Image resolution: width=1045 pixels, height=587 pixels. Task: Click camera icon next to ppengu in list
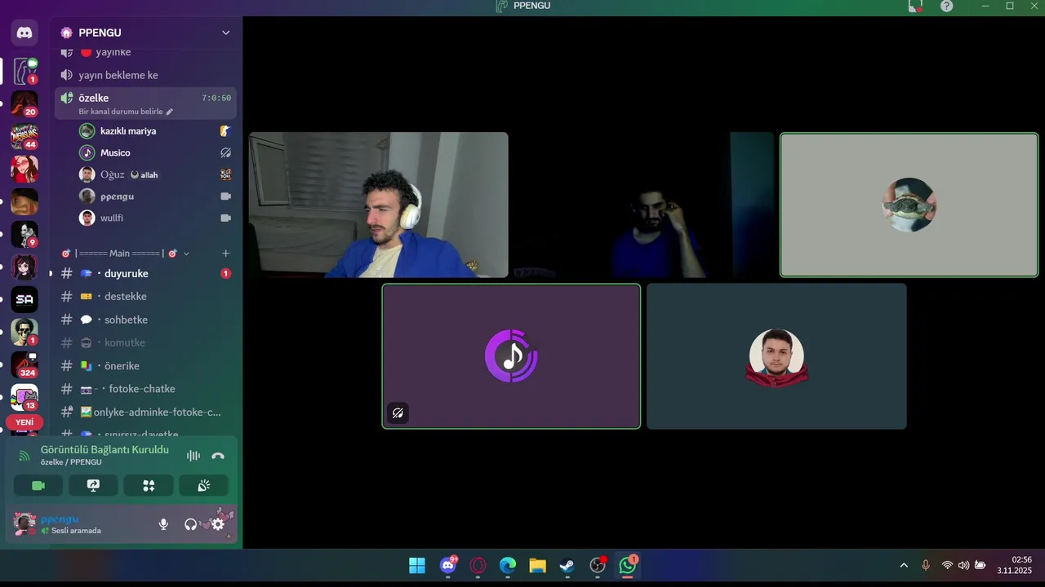pyautogui.click(x=225, y=196)
